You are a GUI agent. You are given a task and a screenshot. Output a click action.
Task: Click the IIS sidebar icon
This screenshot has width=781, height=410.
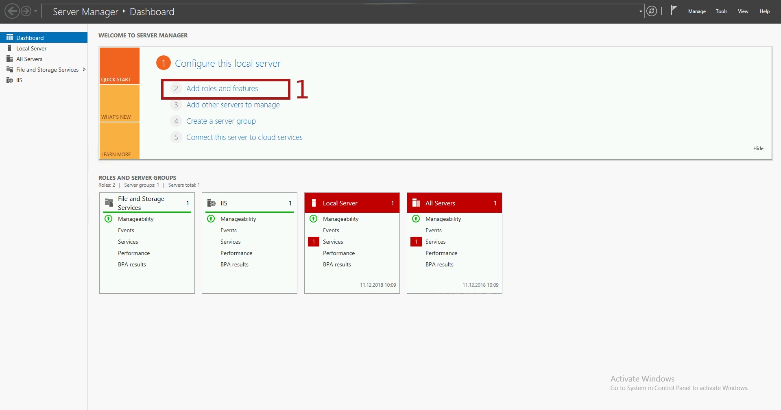(x=10, y=80)
